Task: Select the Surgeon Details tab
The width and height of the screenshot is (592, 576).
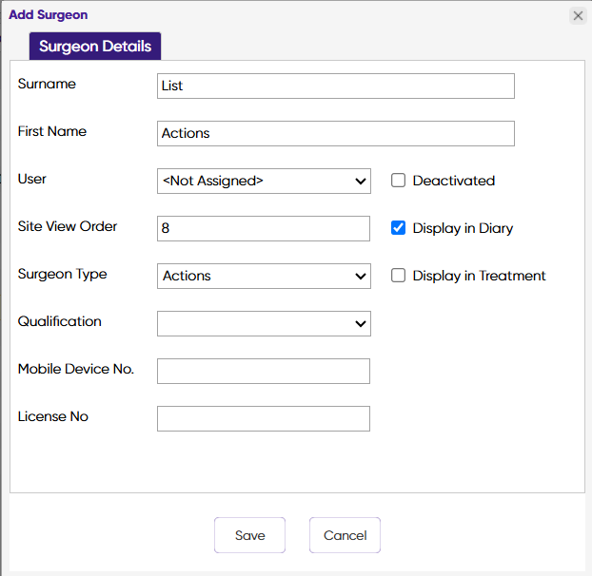Action: click(x=95, y=47)
